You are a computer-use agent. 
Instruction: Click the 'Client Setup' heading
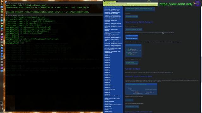133,69
